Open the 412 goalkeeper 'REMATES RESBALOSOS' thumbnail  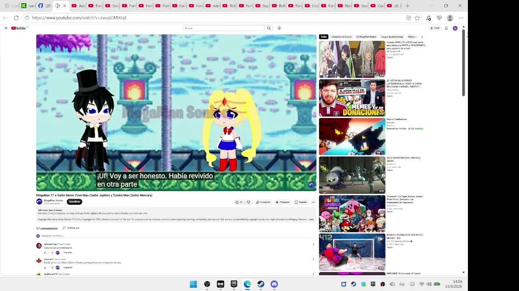click(x=352, y=252)
